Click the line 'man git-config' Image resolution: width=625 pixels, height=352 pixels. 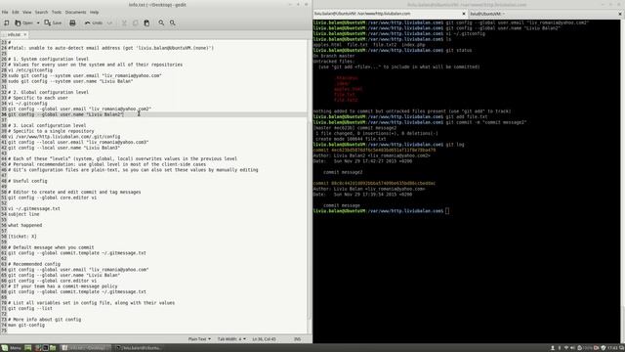pos(26,326)
